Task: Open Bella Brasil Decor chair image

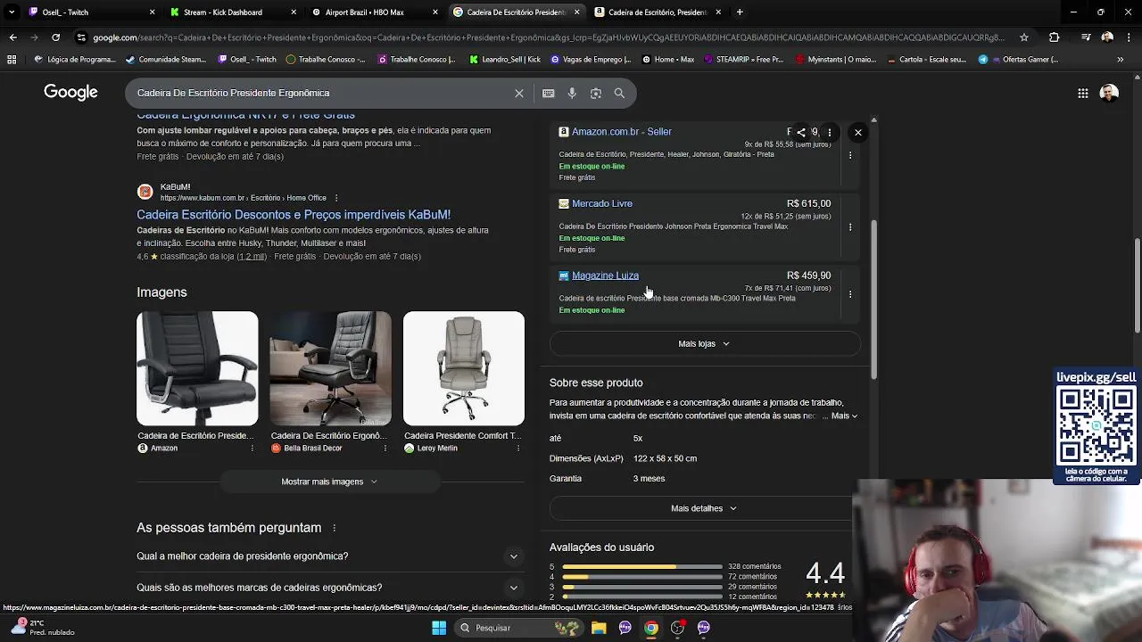Action: pyautogui.click(x=330, y=368)
